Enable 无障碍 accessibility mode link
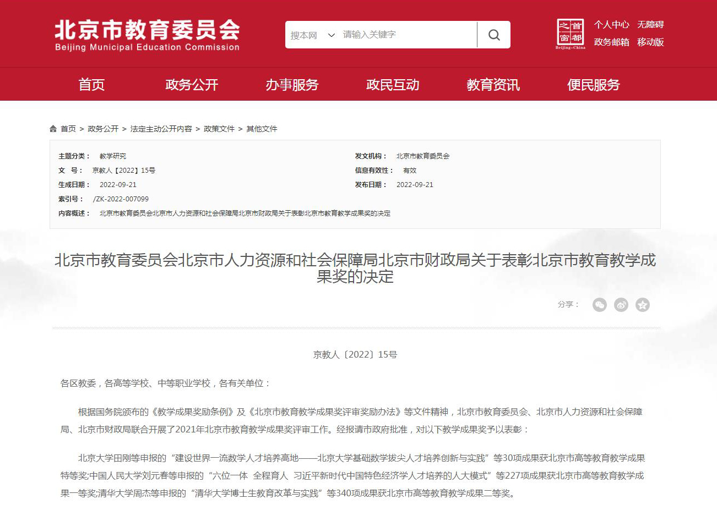This screenshot has height=510, width=717. 650,25
